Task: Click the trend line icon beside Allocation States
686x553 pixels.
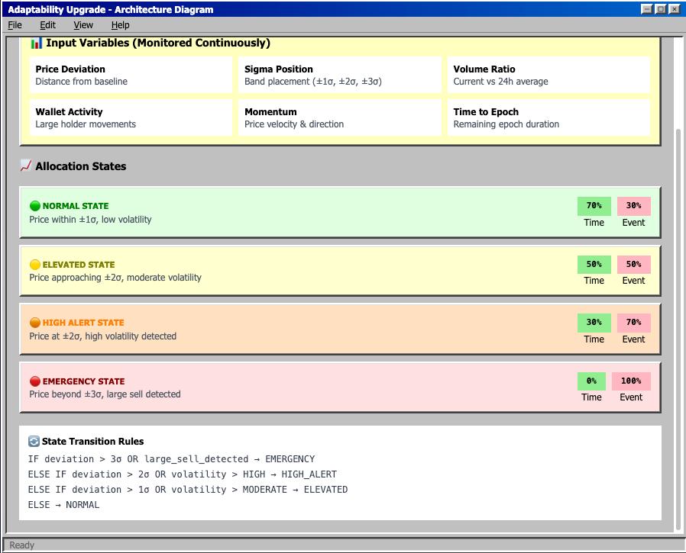Action: point(26,166)
